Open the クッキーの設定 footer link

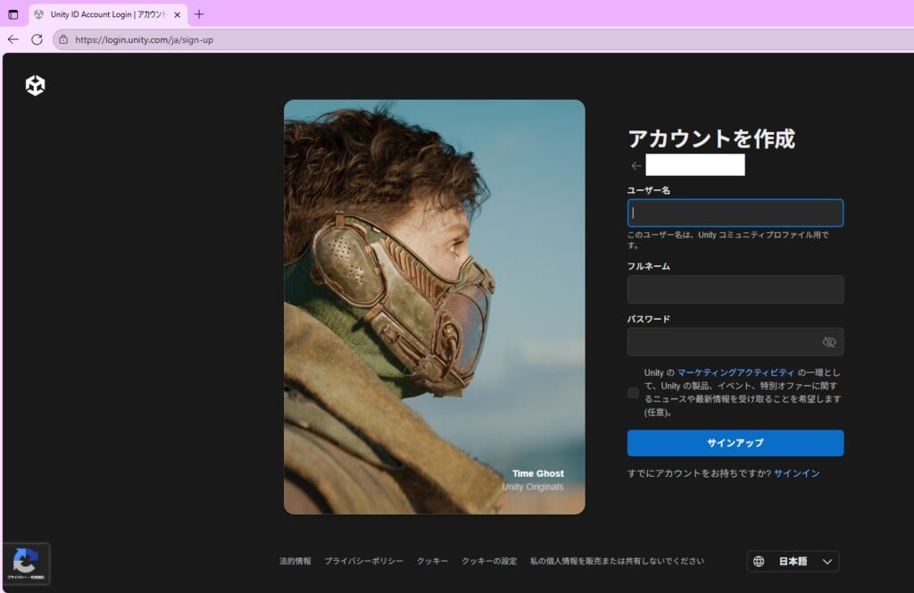tap(489, 561)
